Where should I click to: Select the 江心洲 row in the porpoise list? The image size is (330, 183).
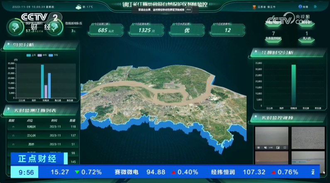tap(42, 135)
